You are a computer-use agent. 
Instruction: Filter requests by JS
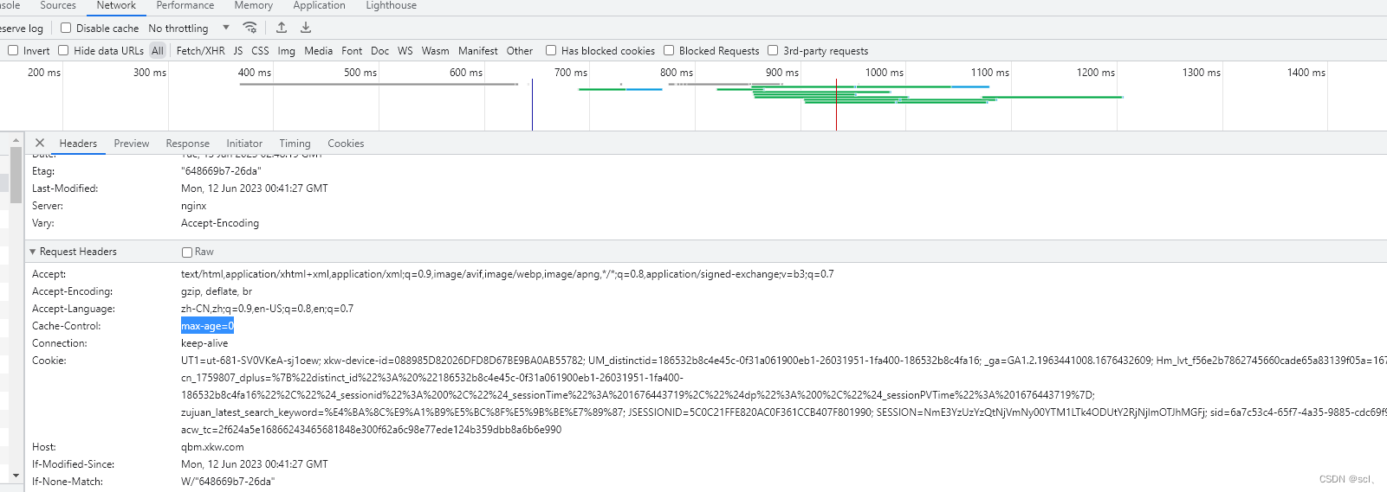(238, 51)
